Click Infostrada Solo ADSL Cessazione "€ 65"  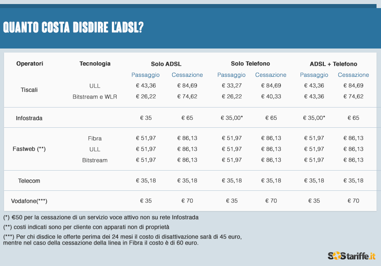pos(187,118)
